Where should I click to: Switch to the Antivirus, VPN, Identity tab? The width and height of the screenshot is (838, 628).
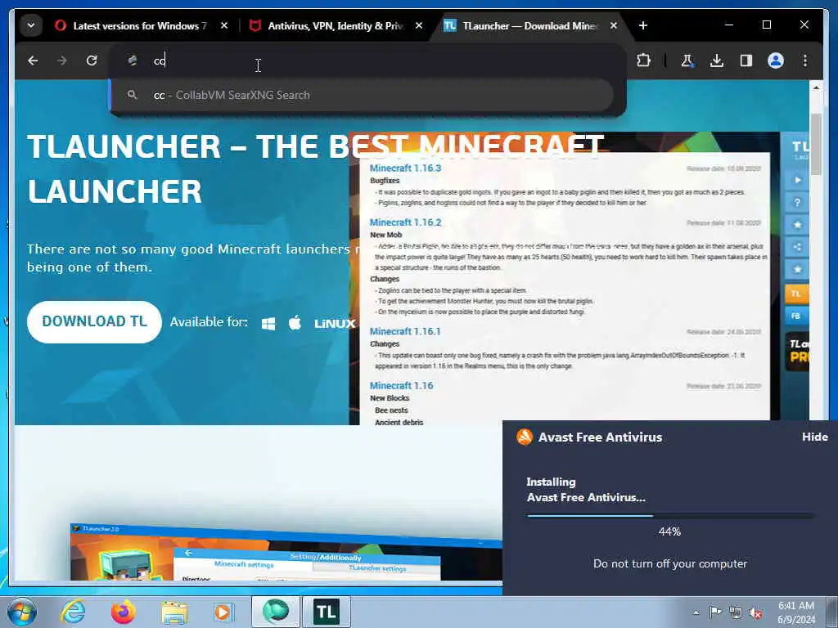(x=336, y=25)
